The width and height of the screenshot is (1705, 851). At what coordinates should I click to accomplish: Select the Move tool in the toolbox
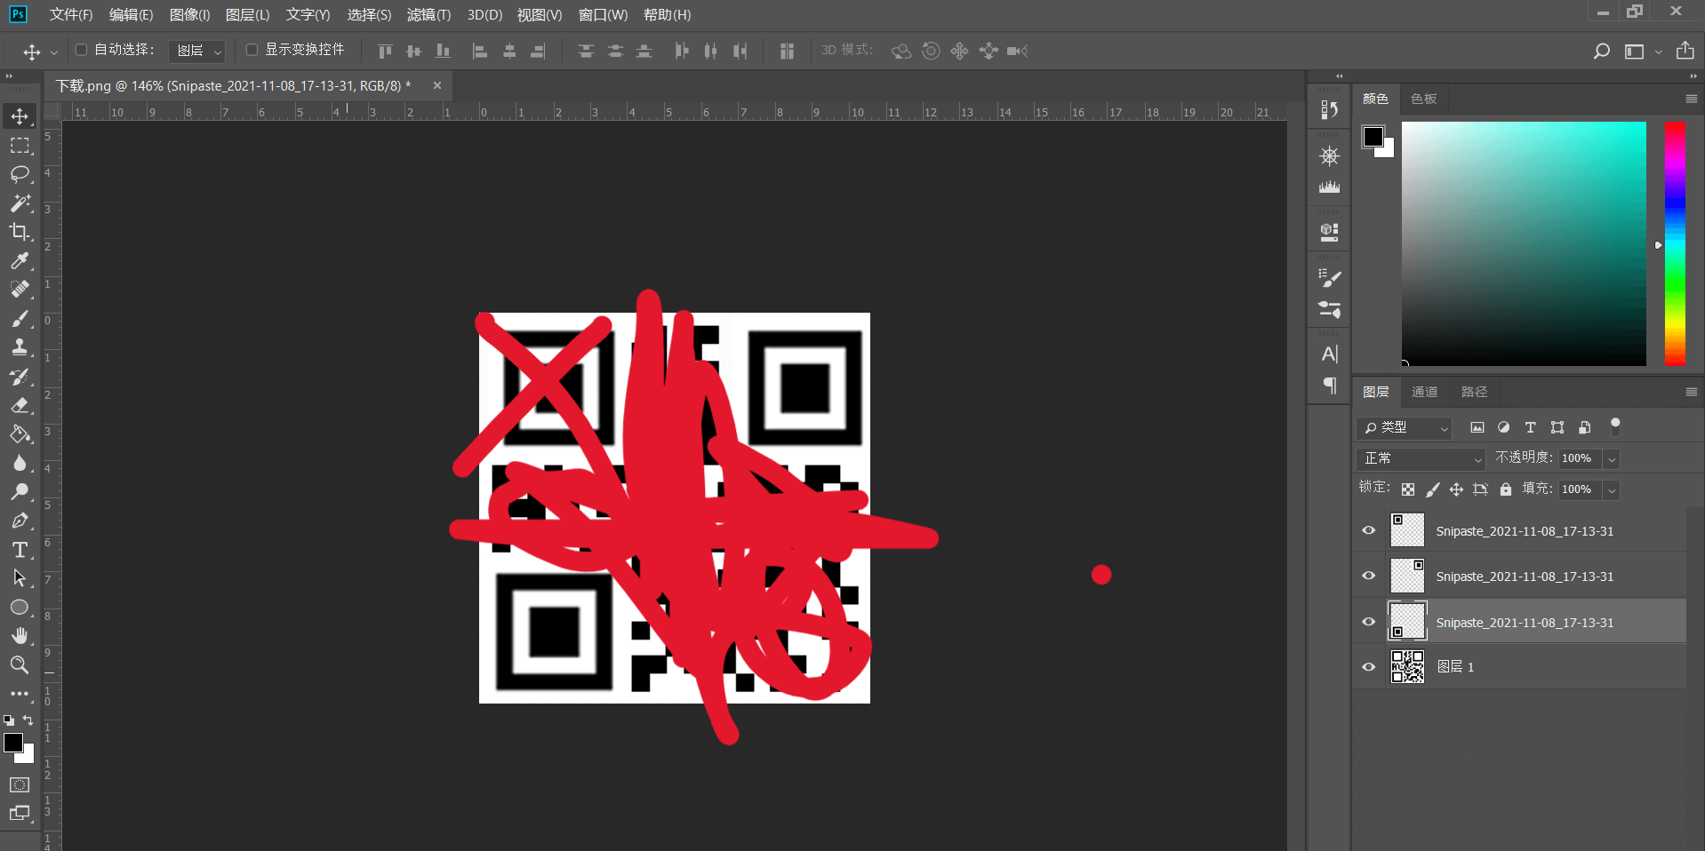tap(20, 116)
